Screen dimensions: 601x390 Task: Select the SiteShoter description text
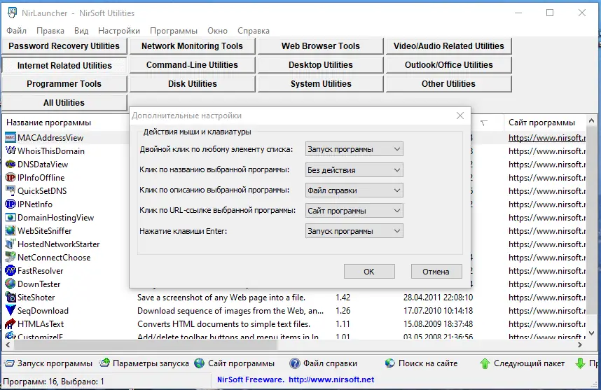coord(221,298)
